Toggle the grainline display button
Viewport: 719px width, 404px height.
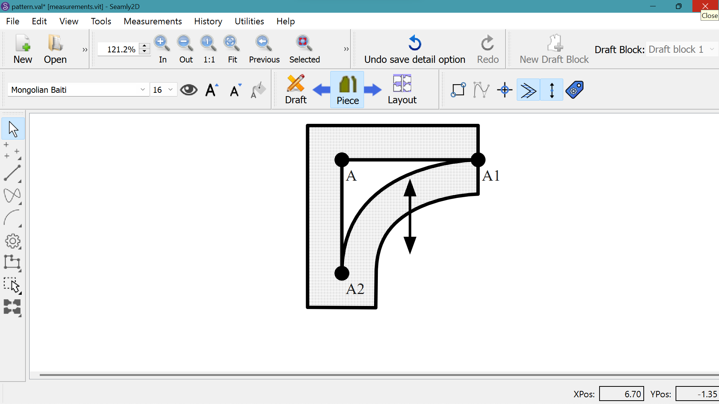(x=552, y=90)
